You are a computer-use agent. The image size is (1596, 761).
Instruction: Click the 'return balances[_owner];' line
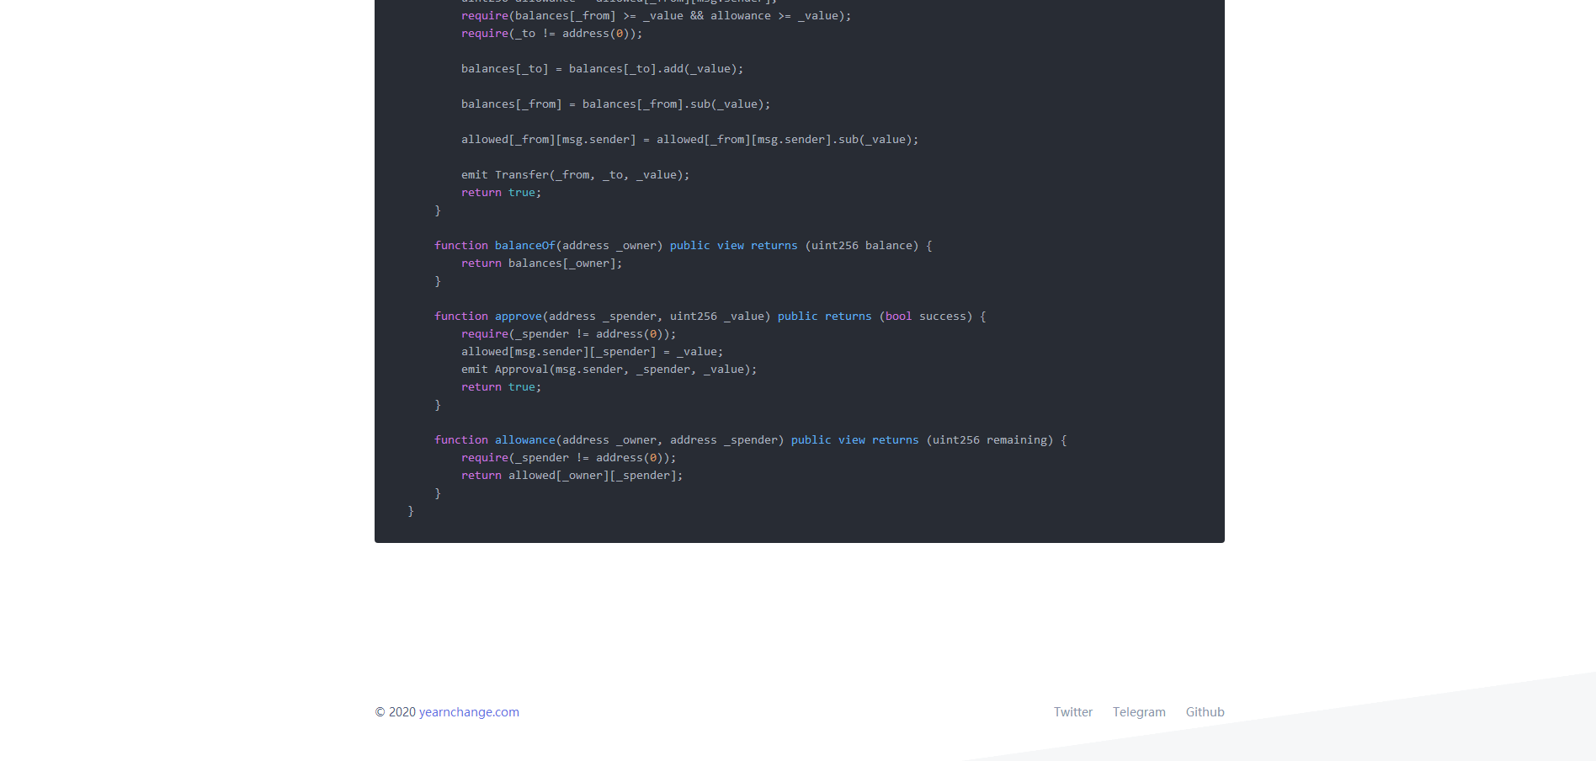pos(541,263)
